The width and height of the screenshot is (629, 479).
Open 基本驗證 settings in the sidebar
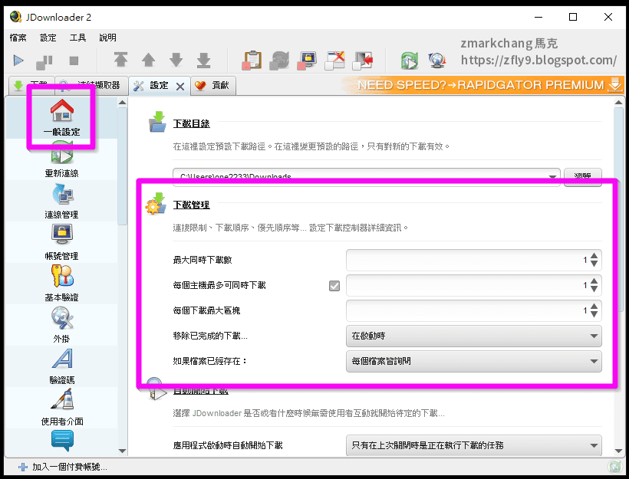click(x=62, y=284)
